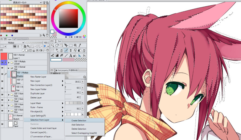Select the Layer 1 thumbnail
The image size is (241, 140).
10,56
